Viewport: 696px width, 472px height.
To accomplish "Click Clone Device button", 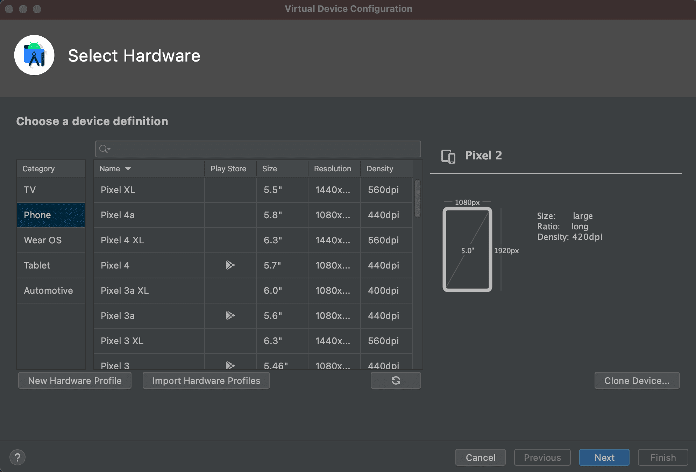I will 637,380.
